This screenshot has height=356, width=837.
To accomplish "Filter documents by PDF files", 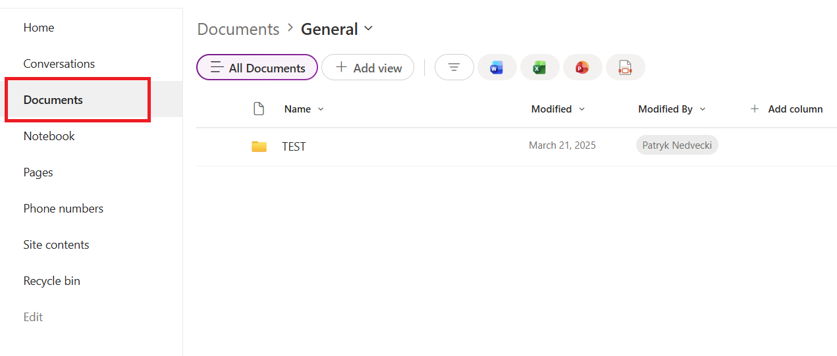I will pyautogui.click(x=625, y=67).
